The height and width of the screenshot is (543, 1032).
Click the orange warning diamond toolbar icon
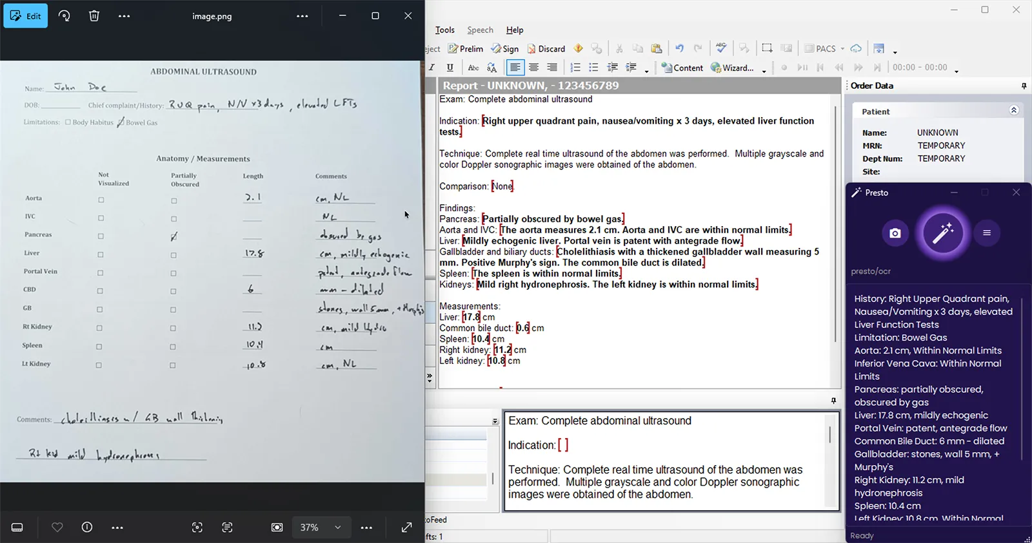[x=579, y=48]
